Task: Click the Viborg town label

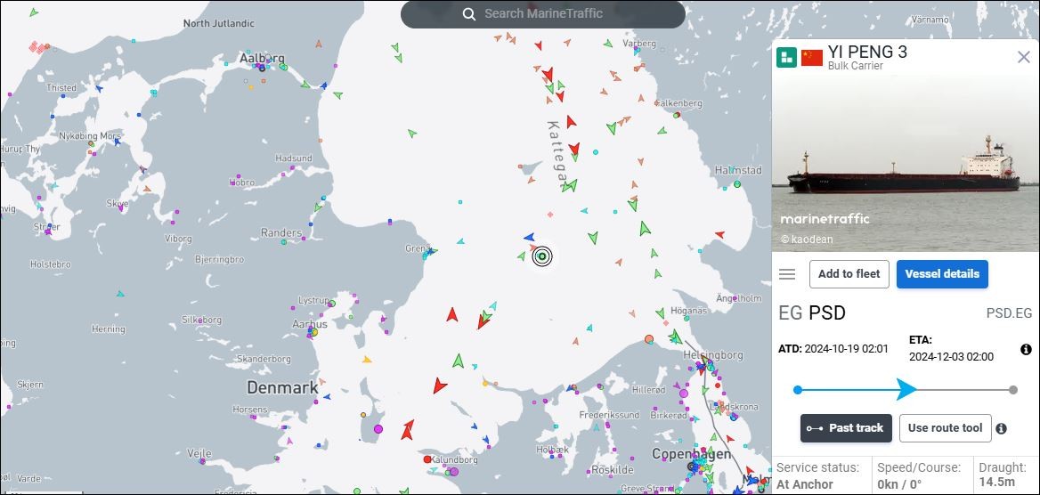Action: click(178, 239)
